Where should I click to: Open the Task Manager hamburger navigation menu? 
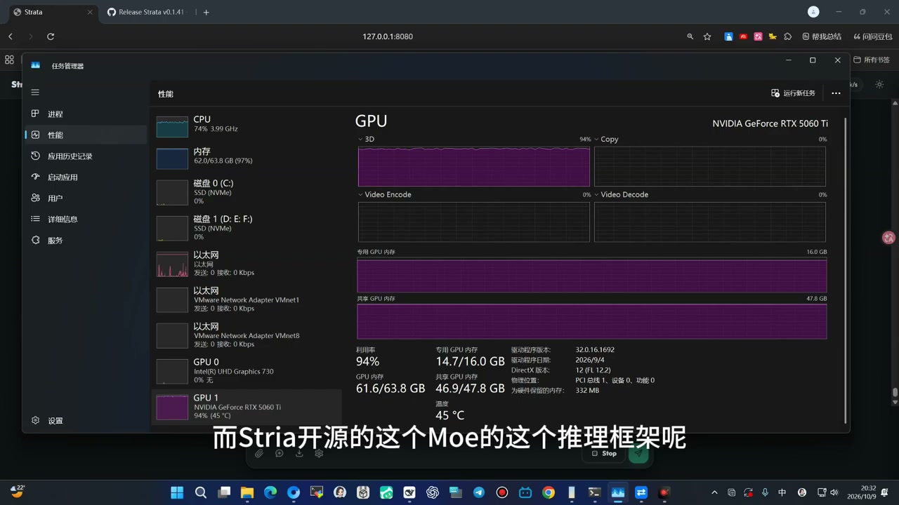[x=35, y=93]
